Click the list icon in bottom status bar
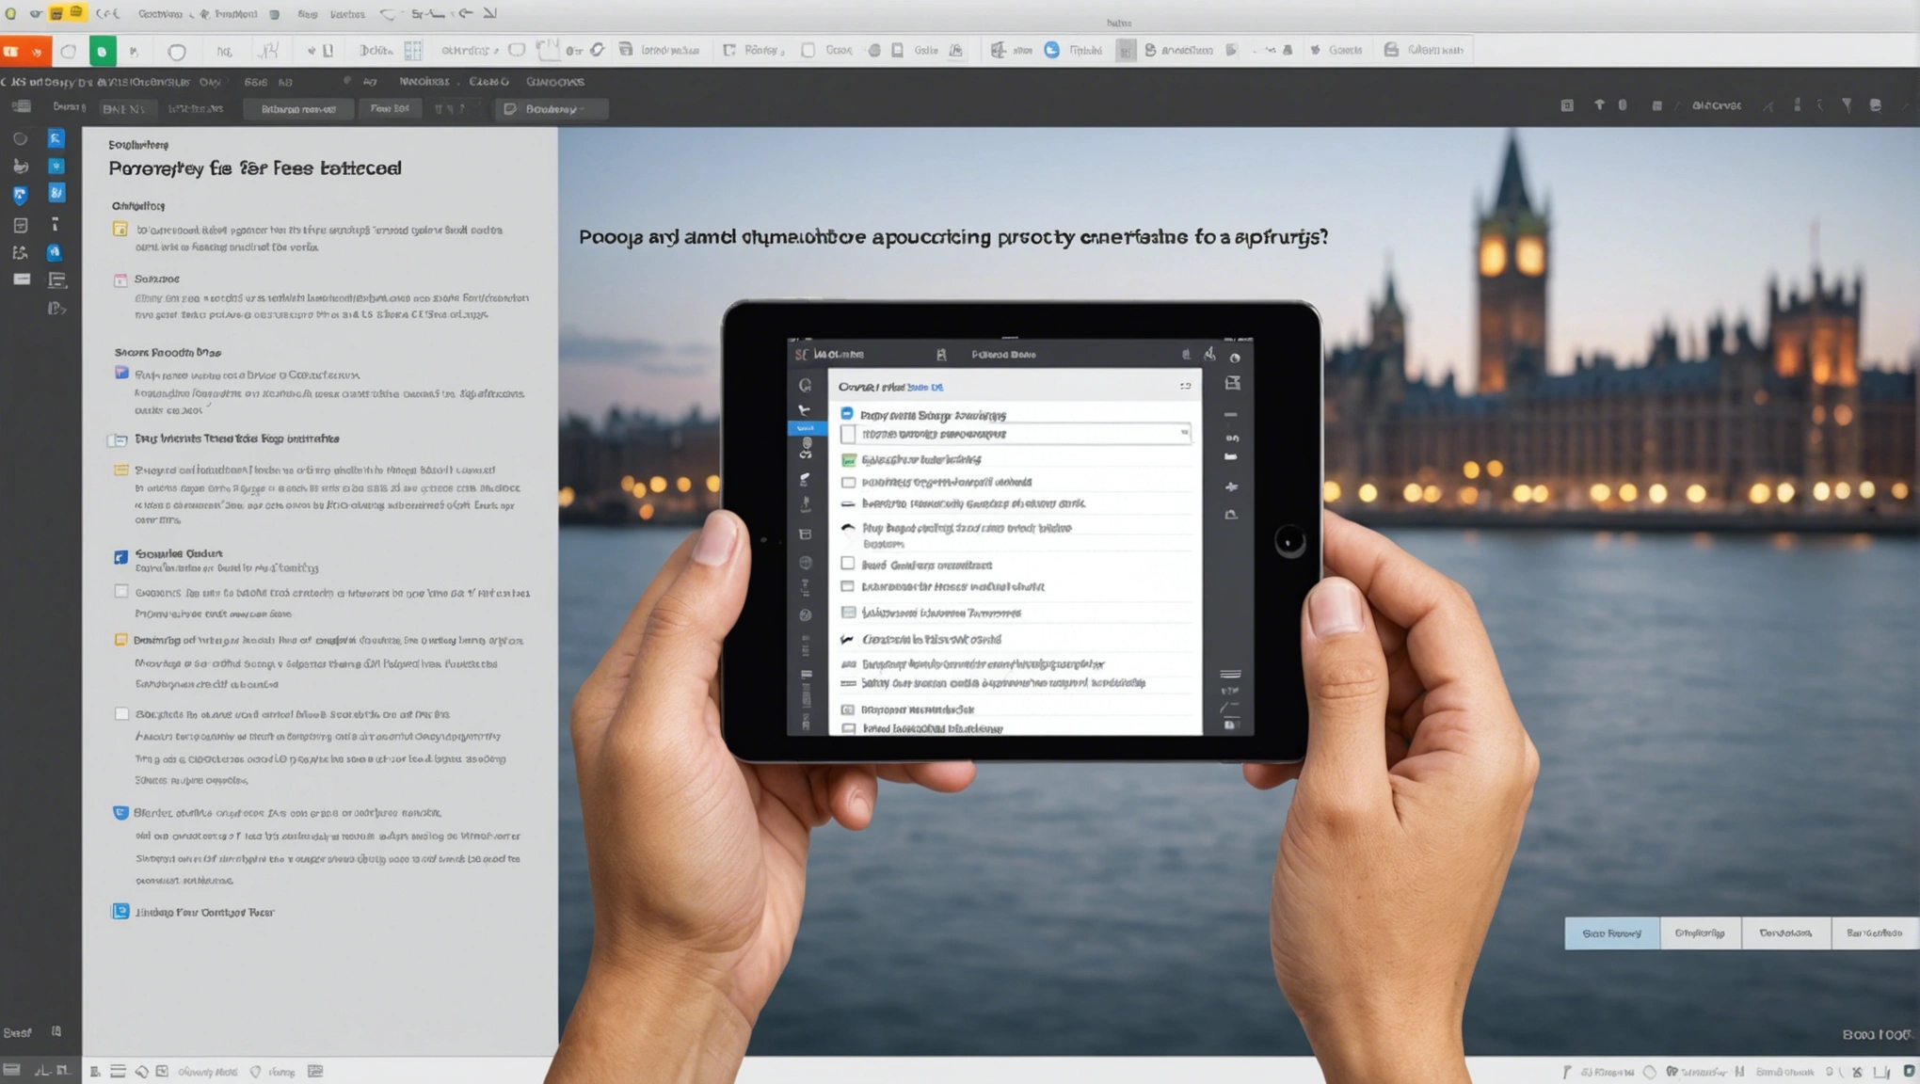Viewport: 1920px width, 1084px height. pyautogui.click(x=118, y=1072)
